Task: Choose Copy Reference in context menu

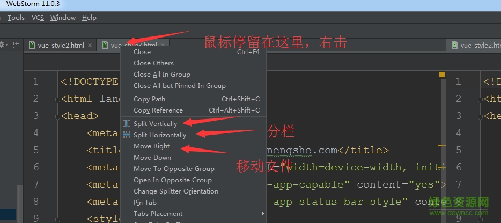Action: [193, 110]
